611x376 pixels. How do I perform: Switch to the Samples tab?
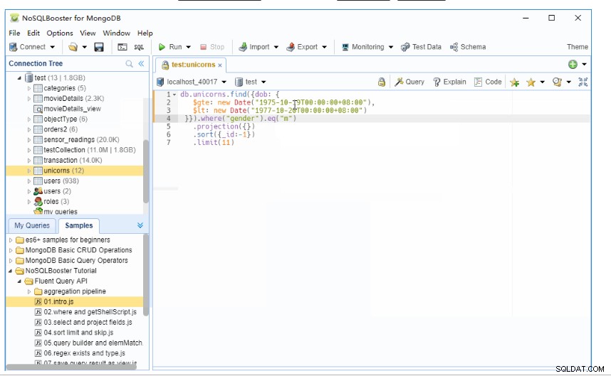(x=79, y=225)
